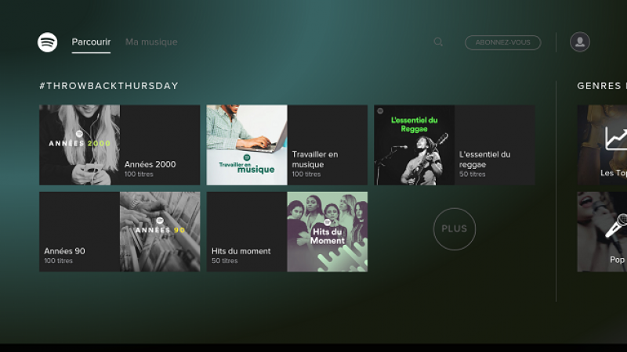Click the chart icon on Les Top tile
Image resolution: width=627 pixels, height=352 pixels.
point(616,139)
